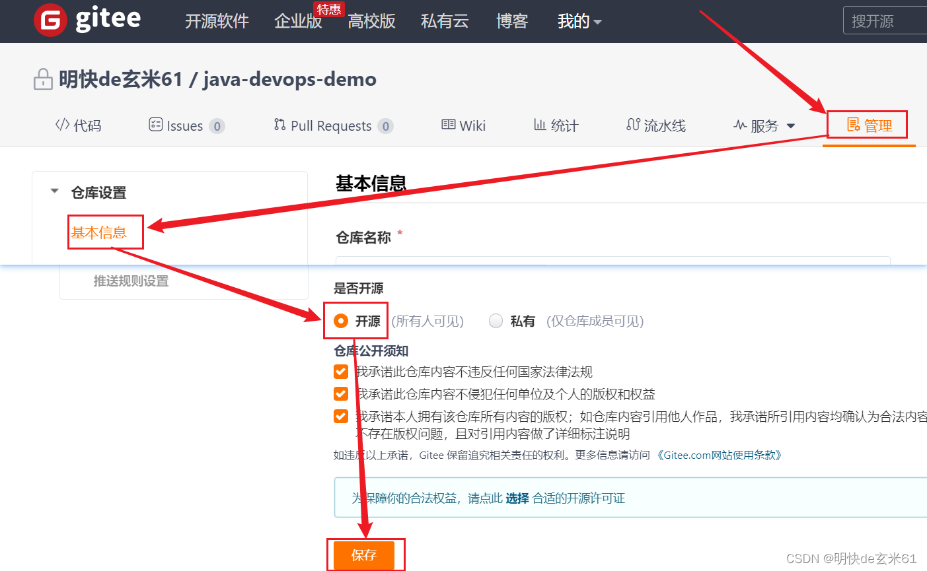Click 私有云 in the top navigation
This screenshot has width=927, height=571.
(445, 21)
